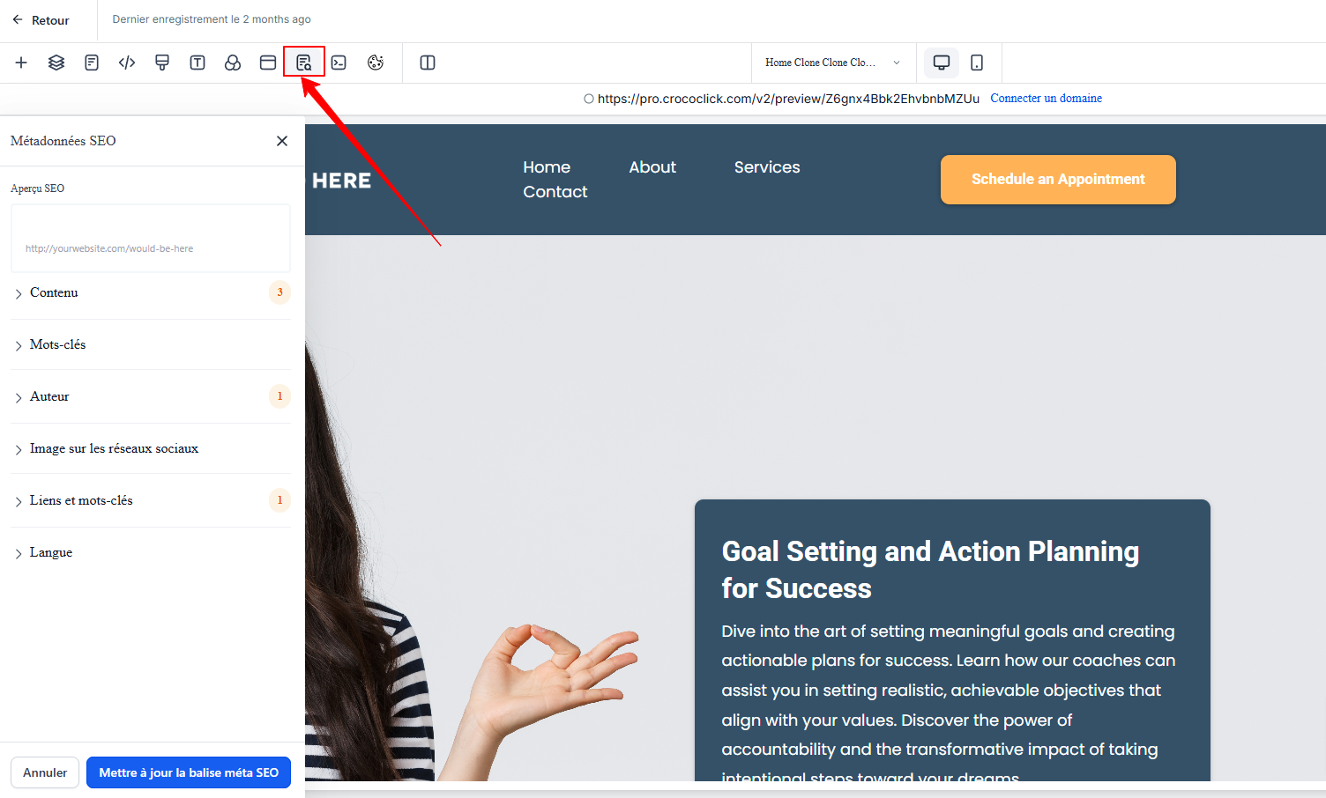This screenshot has width=1326, height=798.
Task: Switch to mobile preview mode
Action: (x=977, y=63)
